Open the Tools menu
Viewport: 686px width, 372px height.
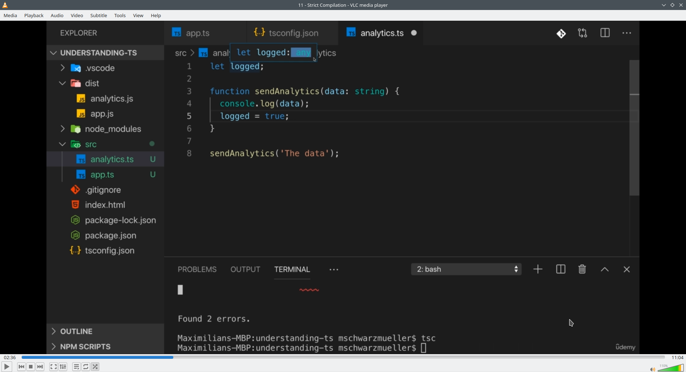pyautogui.click(x=120, y=15)
